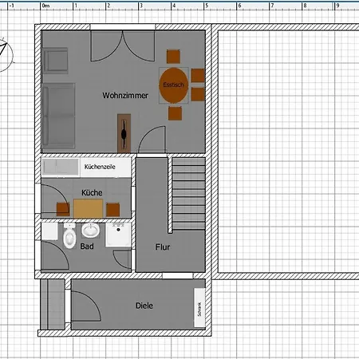
Task: Select the double door at Wohnzimmer top
Action: pyautogui.click(x=123, y=45)
